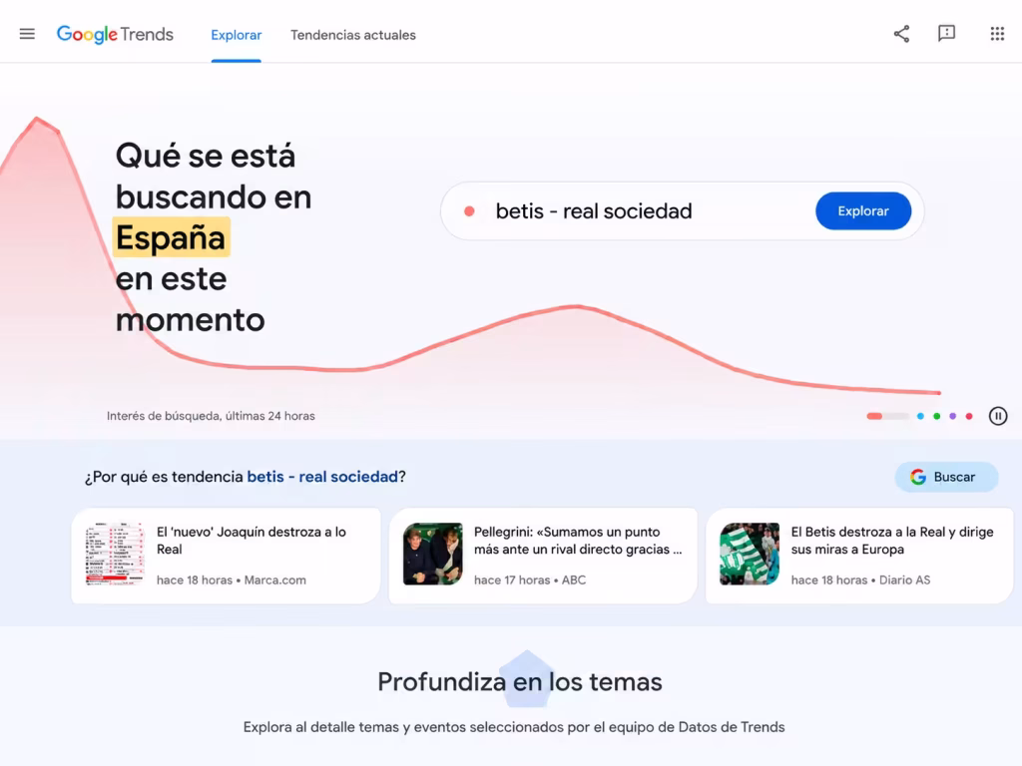1022x766 pixels.
Task: Click the 'Explora al detalle temas' description text
Action: (x=514, y=727)
